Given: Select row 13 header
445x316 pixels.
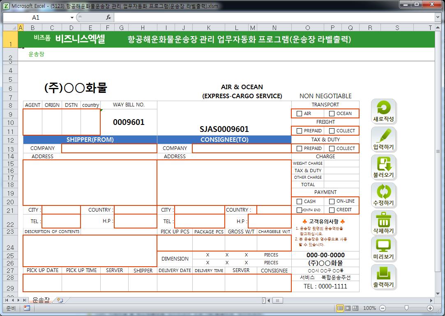Looking at the screenshot, I should tap(10, 149).
